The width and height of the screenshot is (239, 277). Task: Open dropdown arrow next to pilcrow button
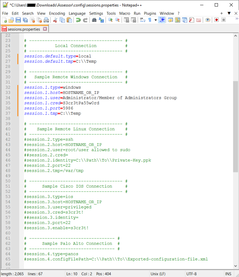point(156,20)
